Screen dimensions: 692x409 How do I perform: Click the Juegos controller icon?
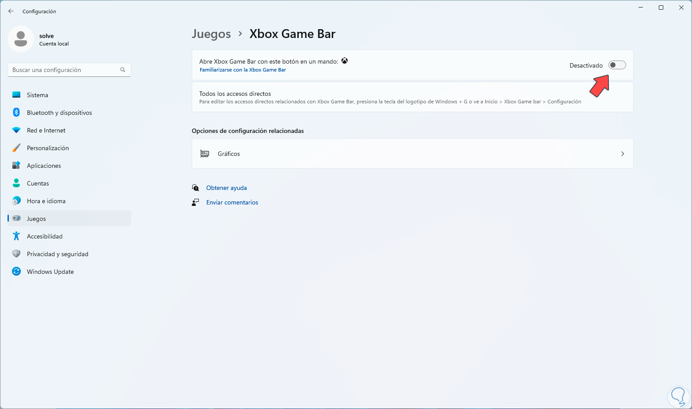click(x=16, y=218)
